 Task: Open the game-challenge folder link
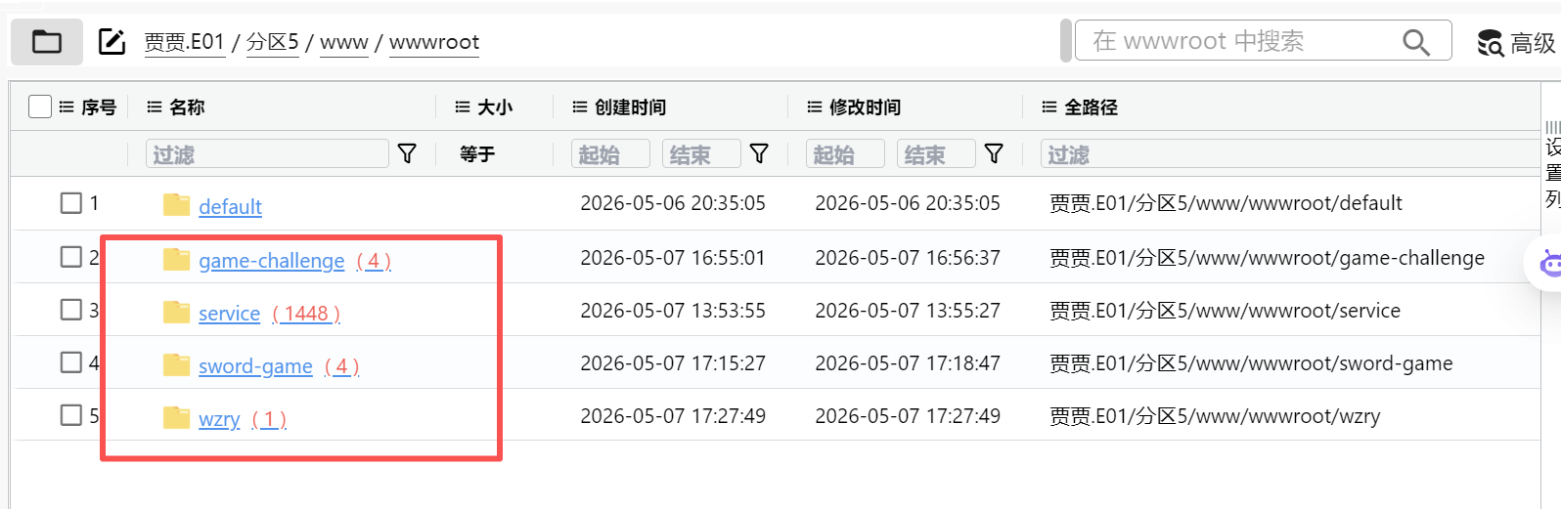pos(272,261)
